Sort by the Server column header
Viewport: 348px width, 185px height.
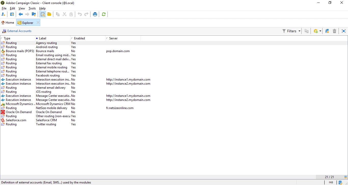[123, 38]
